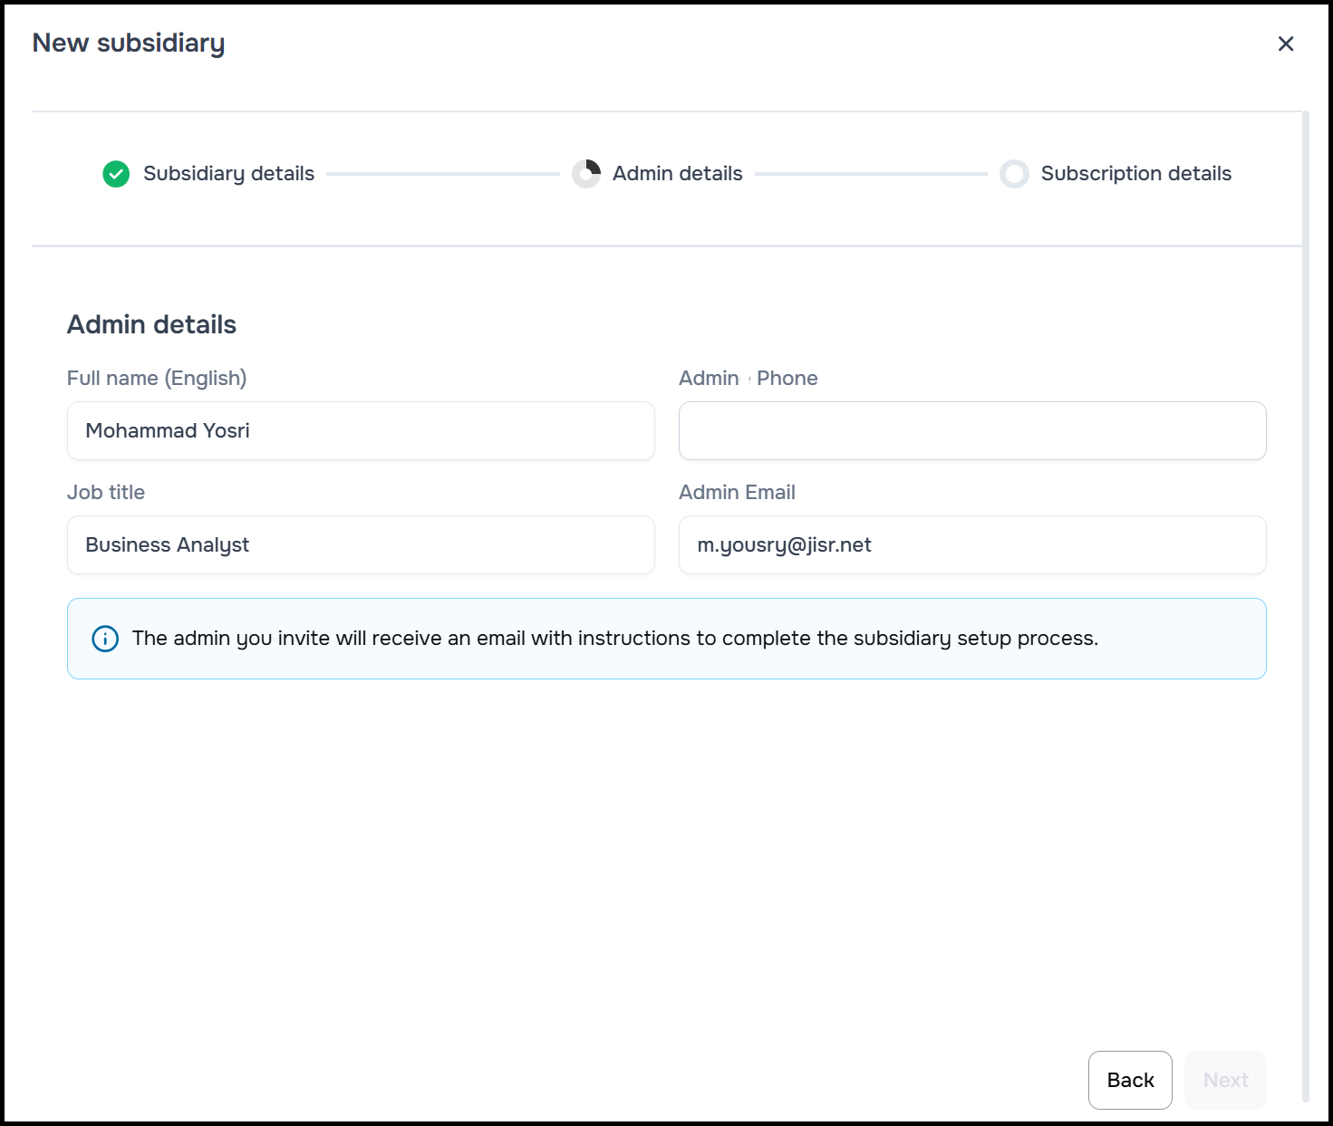The image size is (1333, 1126).
Task: Focus the Full name (English) field
Action: 361,431
